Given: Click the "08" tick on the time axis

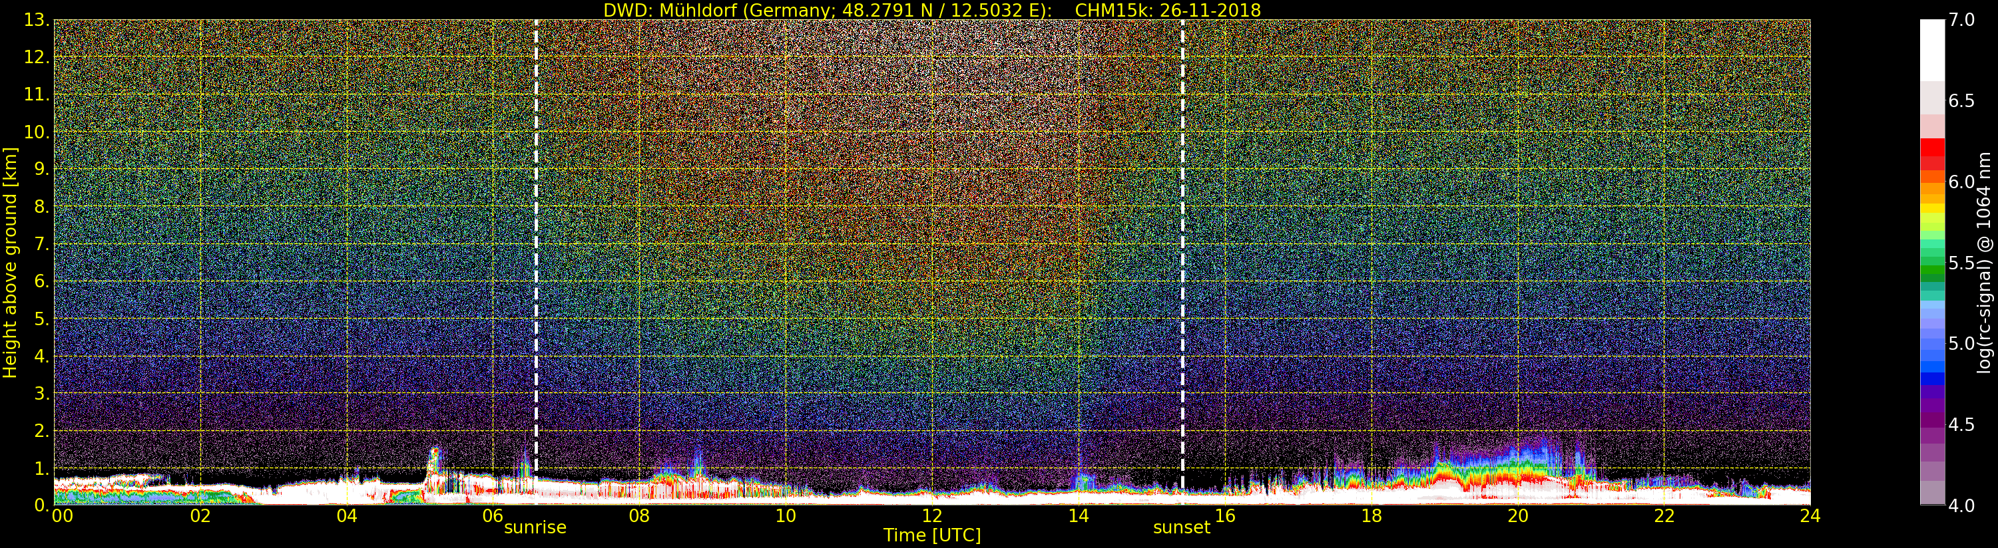Looking at the screenshot, I should (x=639, y=516).
